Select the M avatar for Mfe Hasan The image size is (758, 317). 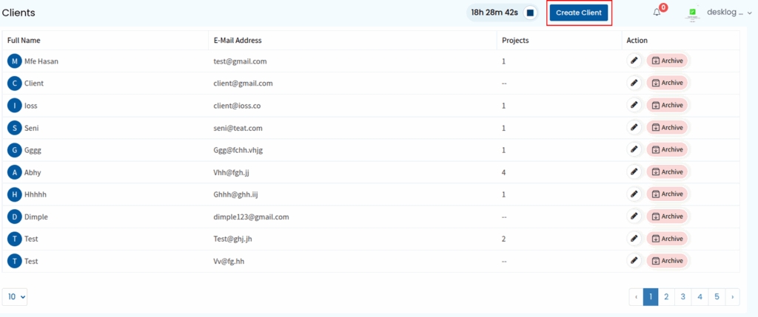coord(14,61)
